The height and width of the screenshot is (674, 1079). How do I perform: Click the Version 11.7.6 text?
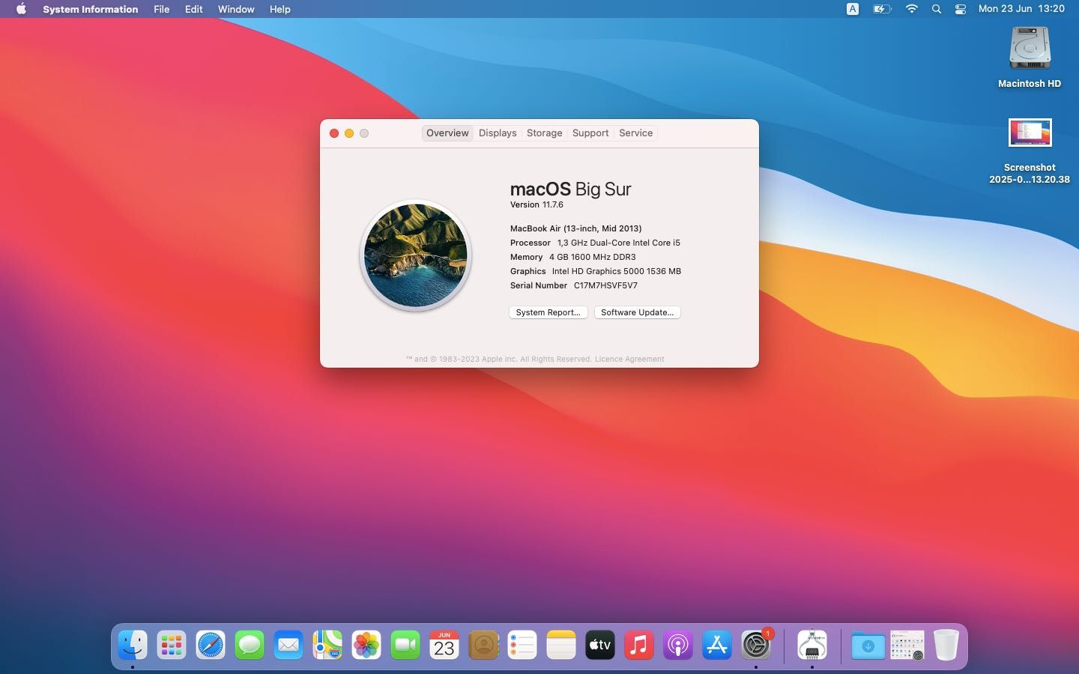[x=537, y=204]
